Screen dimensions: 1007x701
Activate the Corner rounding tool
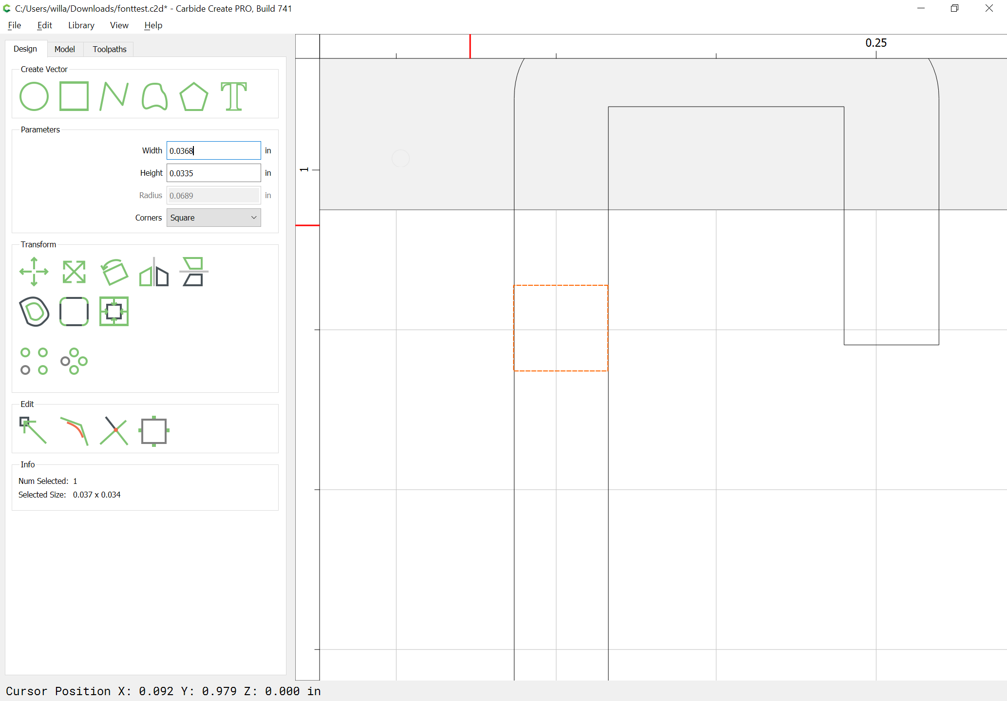(x=74, y=312)
